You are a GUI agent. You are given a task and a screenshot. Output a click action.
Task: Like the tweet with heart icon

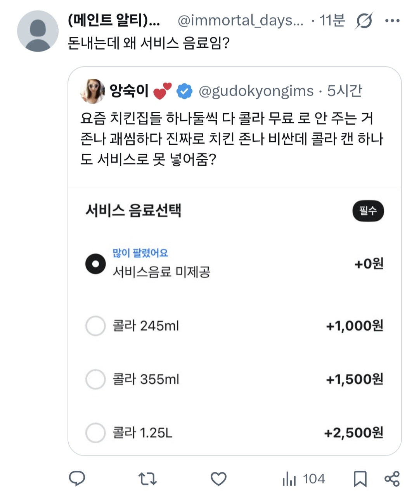point(218,479)
